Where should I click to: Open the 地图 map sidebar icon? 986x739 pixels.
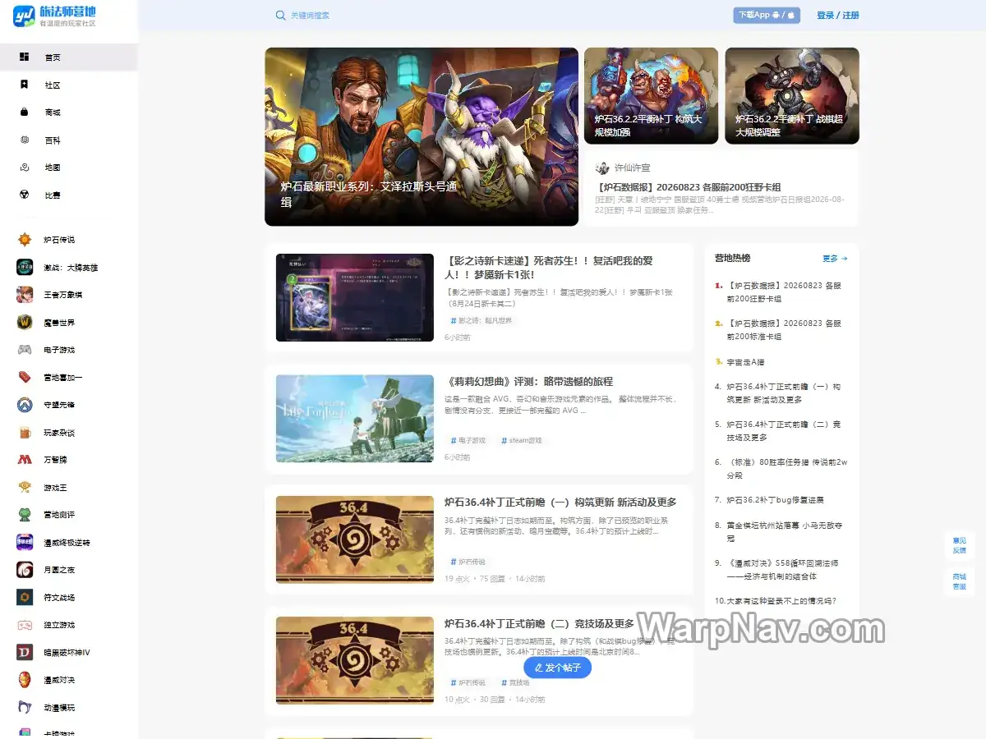coord(25,167)
